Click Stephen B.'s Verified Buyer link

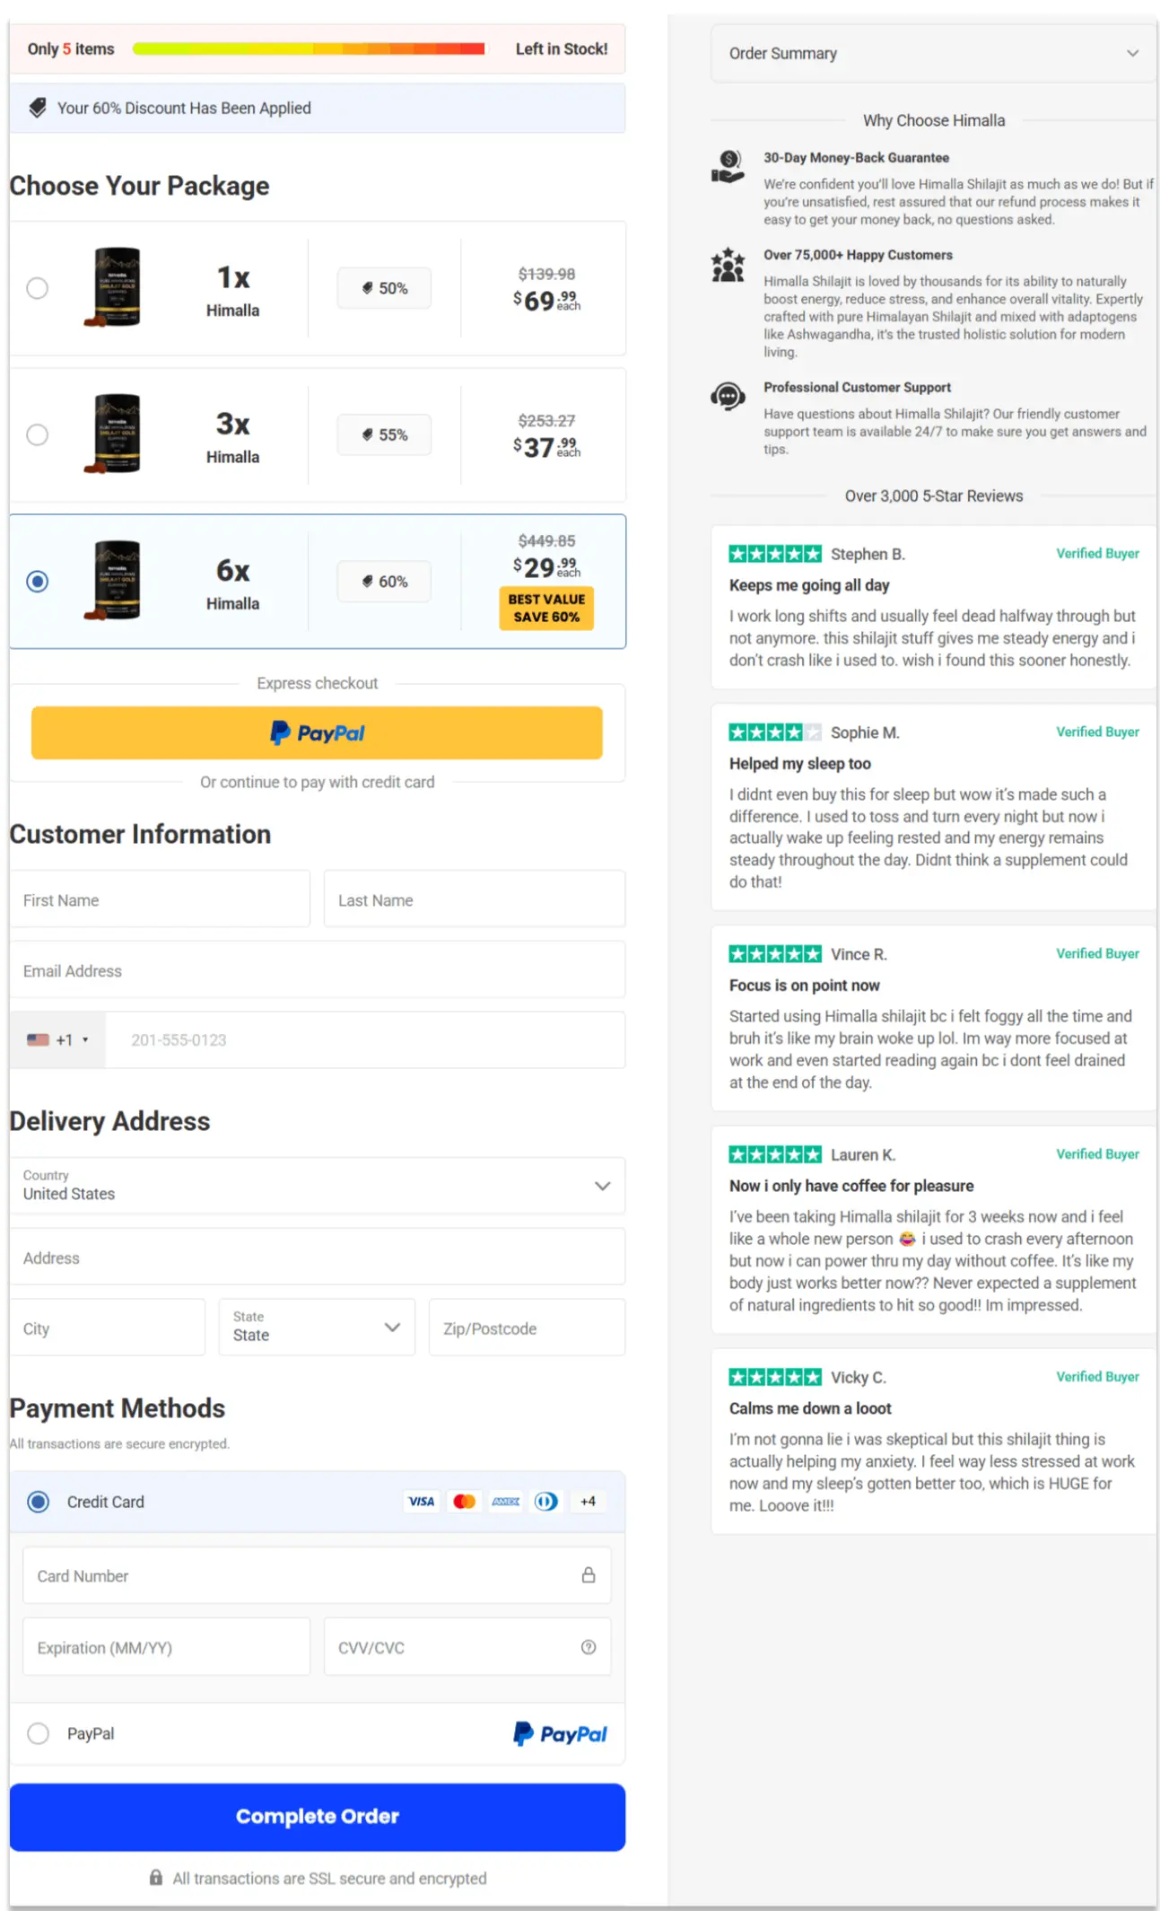coord(1097,553)
